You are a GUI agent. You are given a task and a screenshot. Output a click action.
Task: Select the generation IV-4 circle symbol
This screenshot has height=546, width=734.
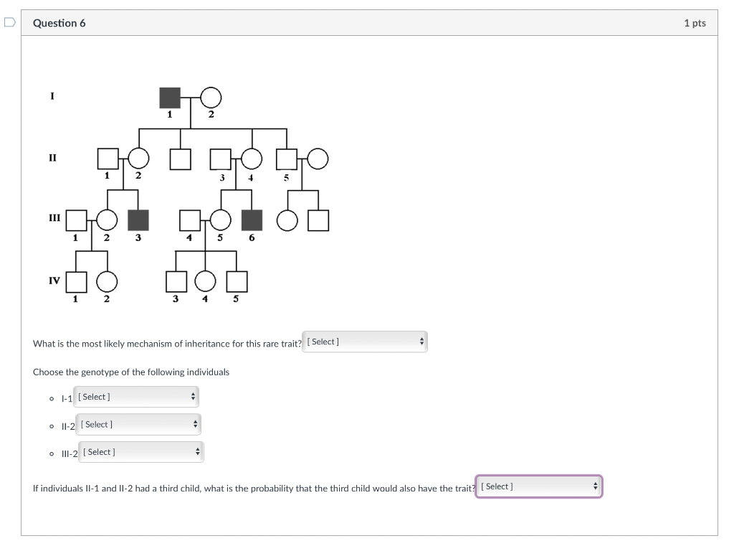point(205,281)
